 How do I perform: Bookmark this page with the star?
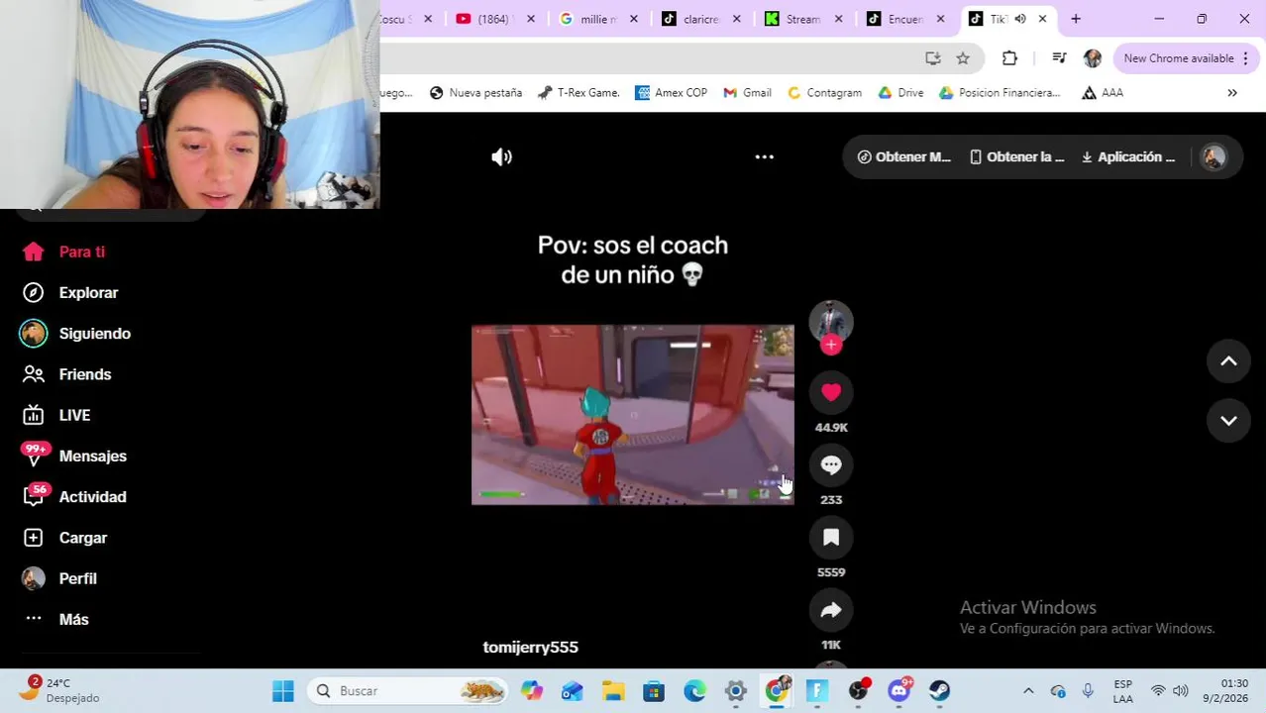[x=963, y=58]
